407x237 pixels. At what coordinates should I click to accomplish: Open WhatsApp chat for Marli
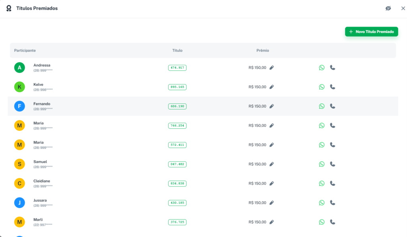pos(322,222)
